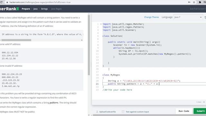Click Upload Code as File link

point(108,112)
